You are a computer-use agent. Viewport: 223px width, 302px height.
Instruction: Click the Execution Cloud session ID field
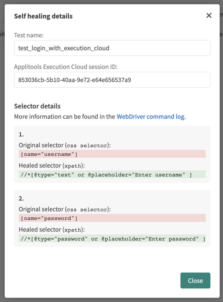[112, 80]
